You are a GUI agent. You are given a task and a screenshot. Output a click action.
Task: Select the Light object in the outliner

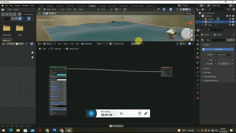(209, 25)
